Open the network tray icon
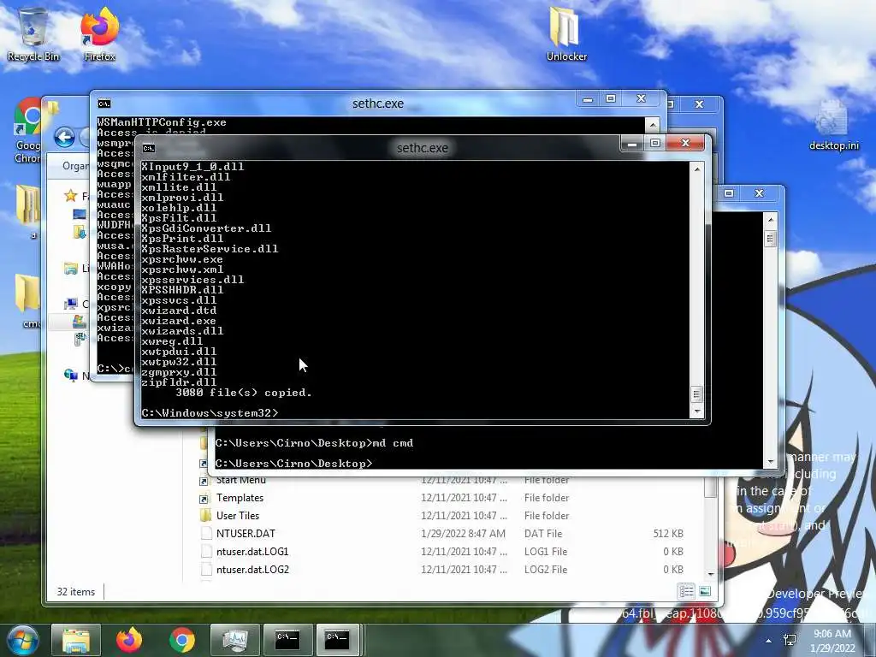 (790, 640)
